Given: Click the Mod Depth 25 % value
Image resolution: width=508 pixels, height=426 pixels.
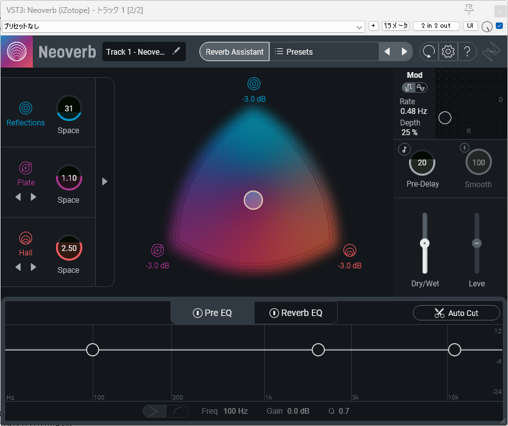Looking at the screenshot, I should coord(410,133).
